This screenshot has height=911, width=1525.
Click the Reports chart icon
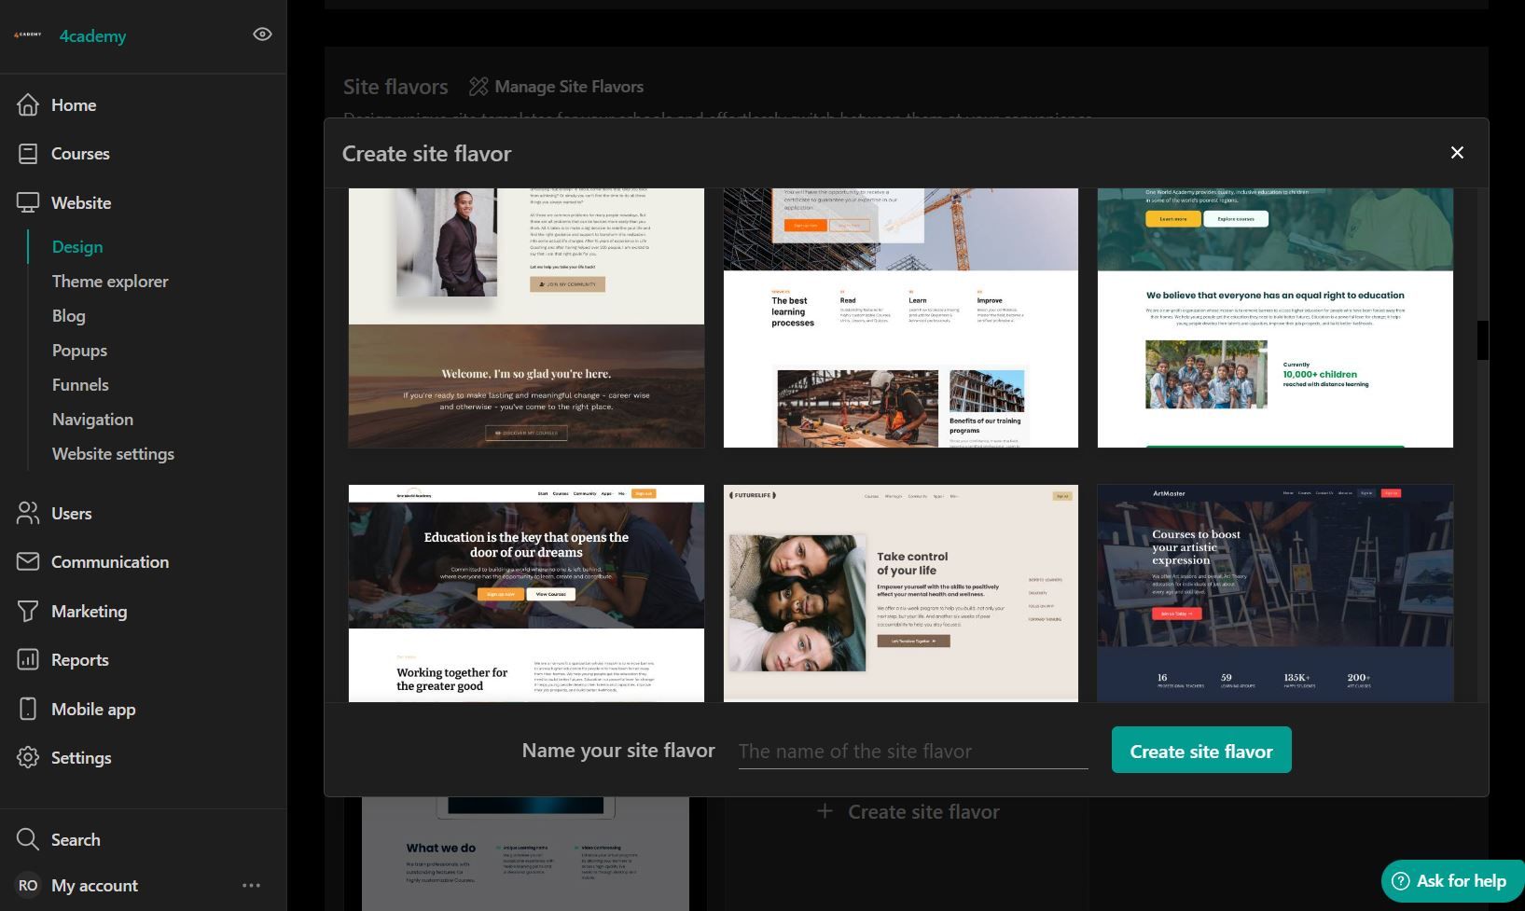click(28, 659)
